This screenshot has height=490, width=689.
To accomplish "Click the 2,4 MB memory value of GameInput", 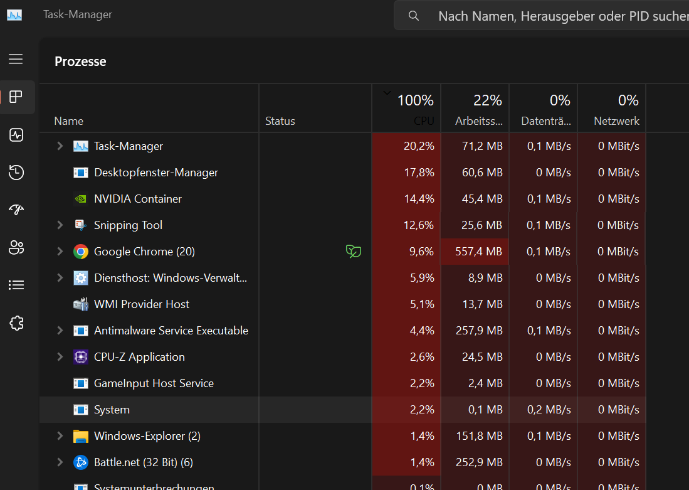I will [x=485, y=383].
